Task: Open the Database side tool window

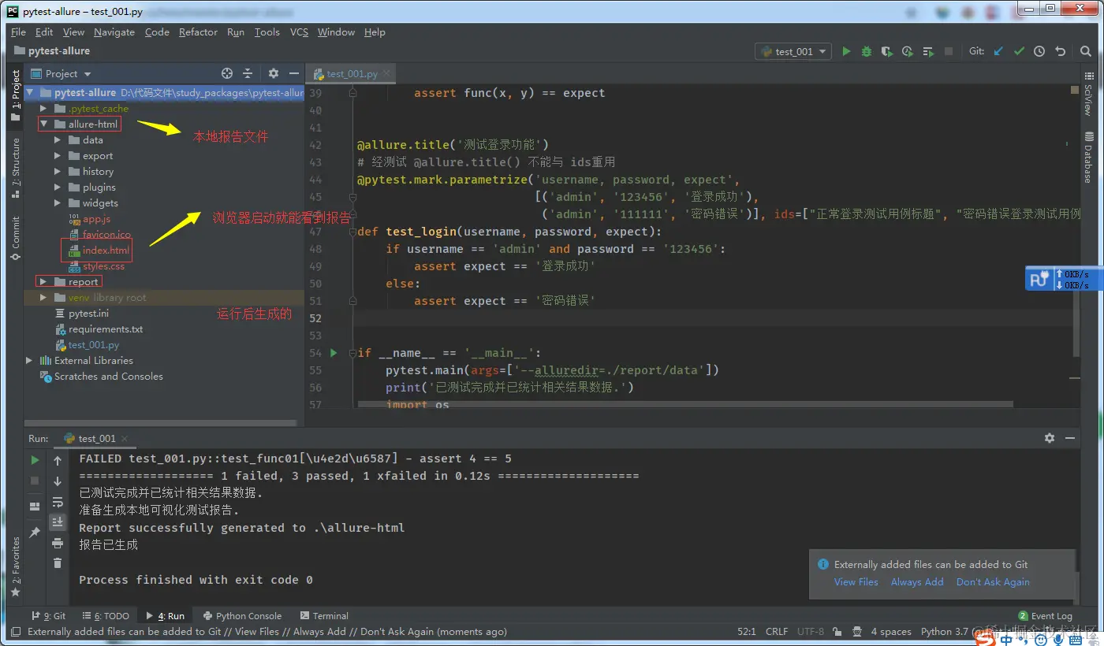Action: coord(1088,156)
